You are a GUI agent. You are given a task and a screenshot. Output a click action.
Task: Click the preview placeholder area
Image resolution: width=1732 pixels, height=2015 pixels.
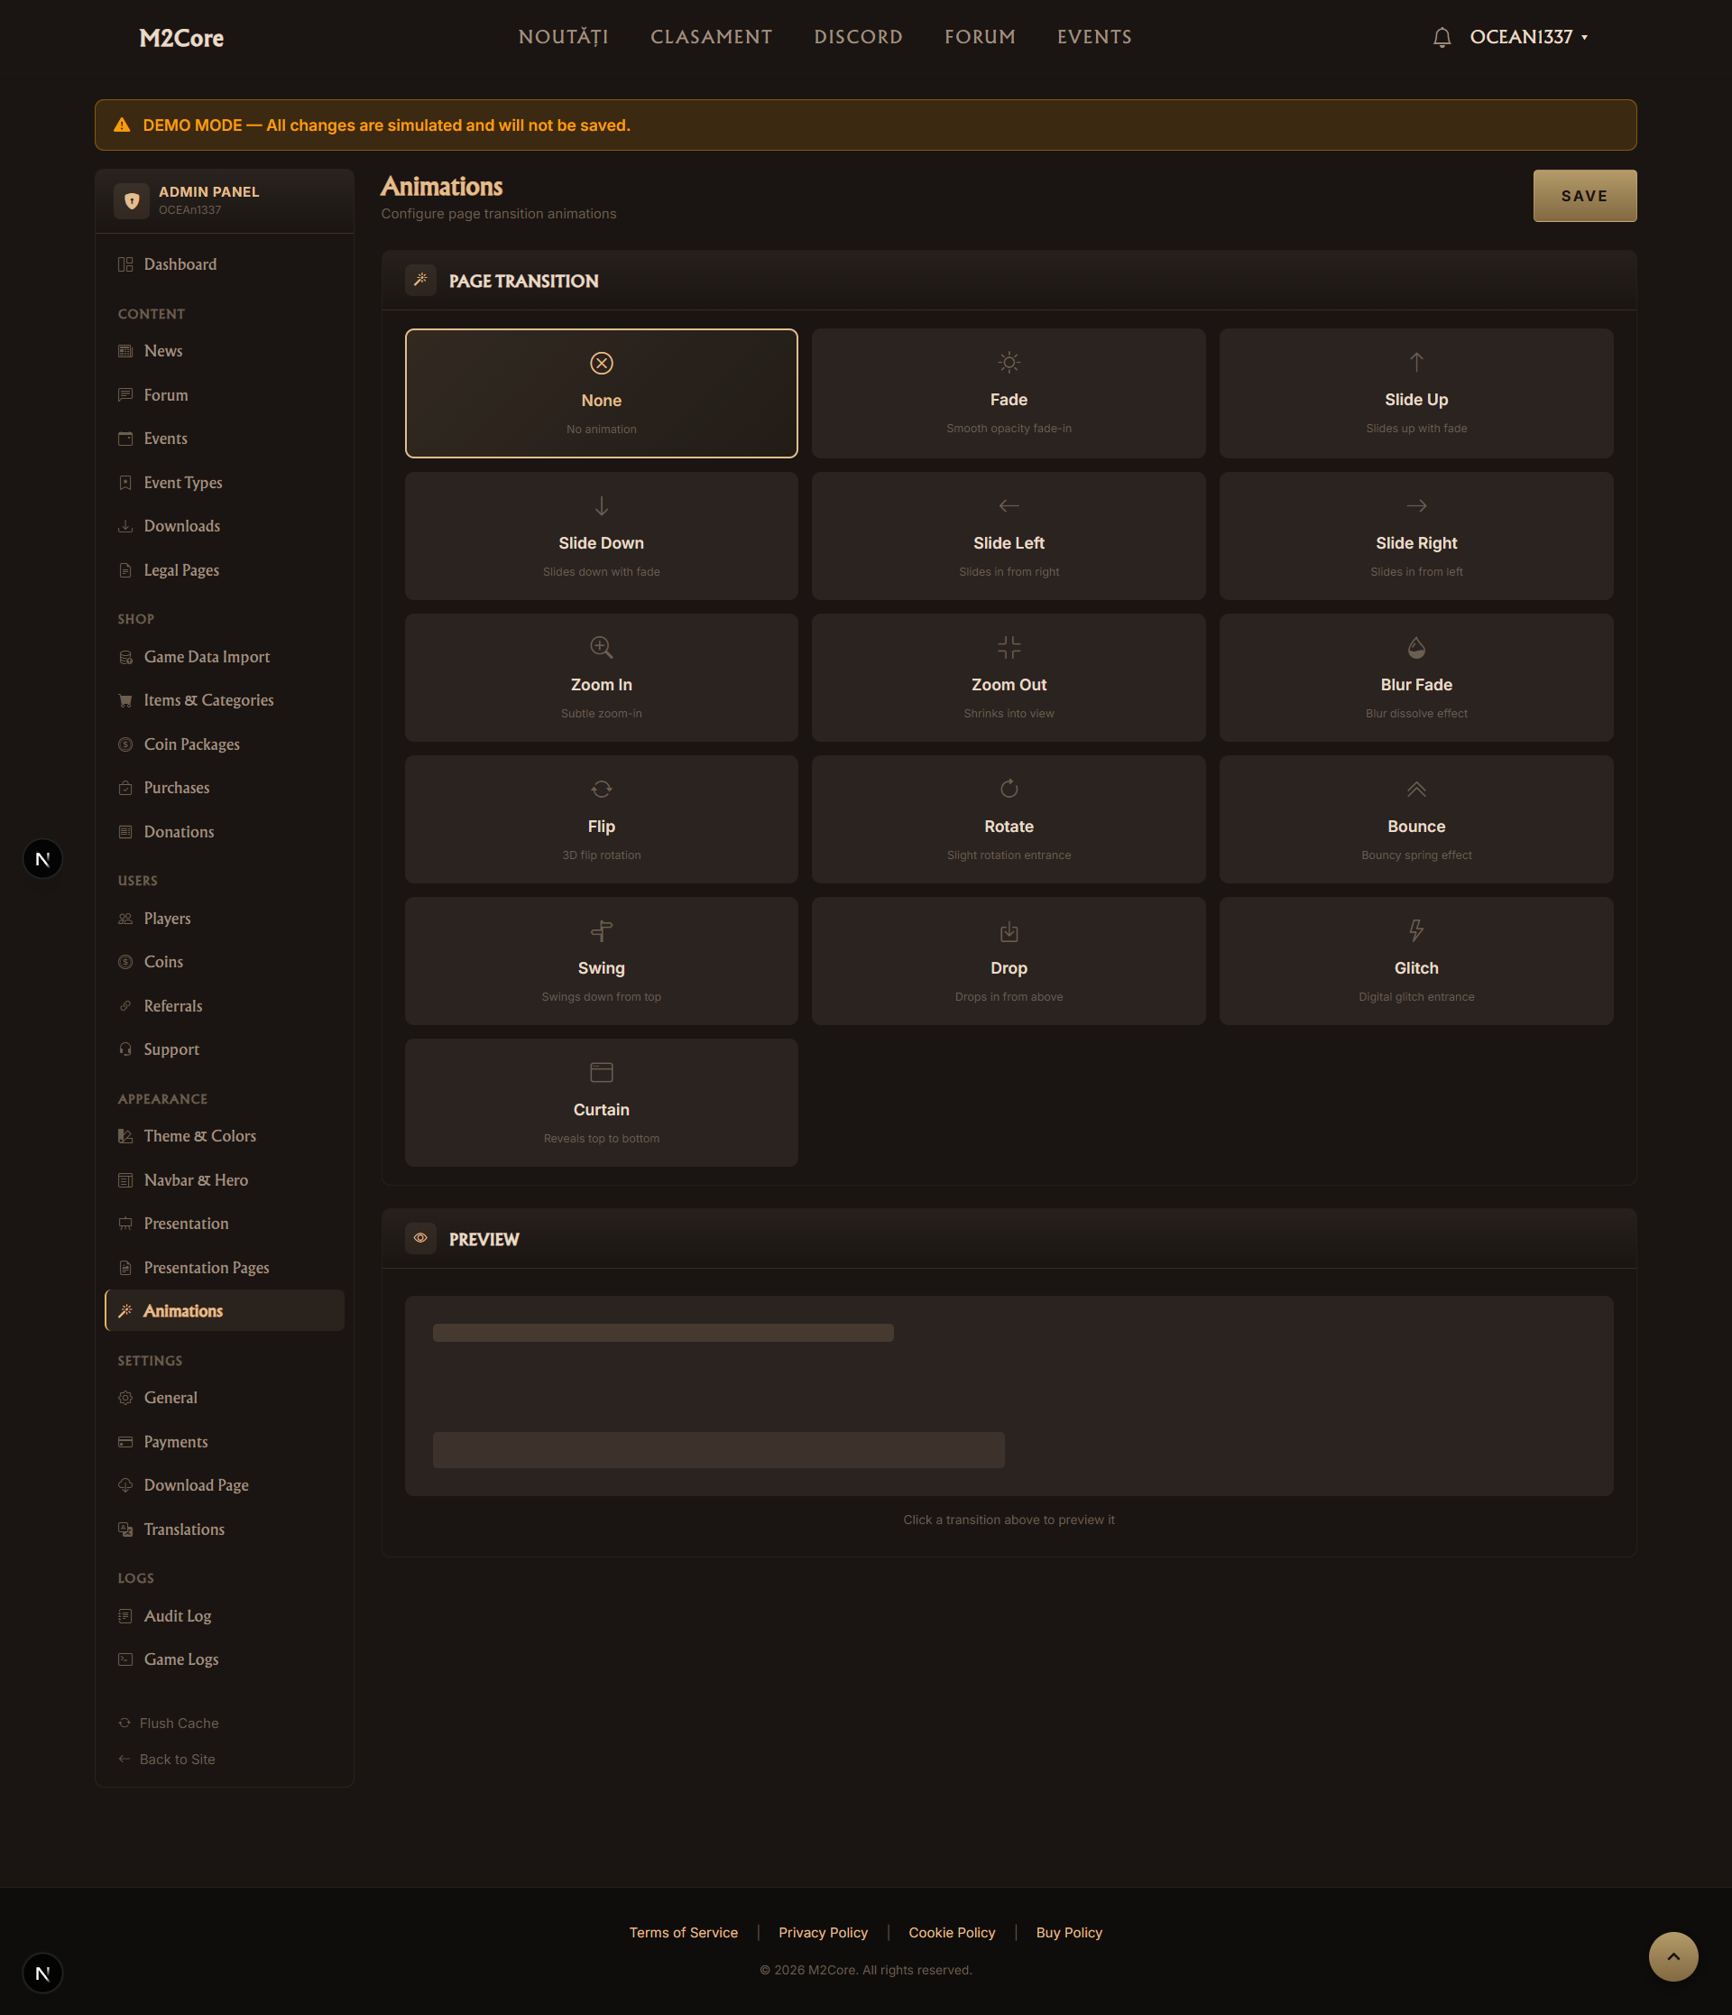point(1008,1396)
